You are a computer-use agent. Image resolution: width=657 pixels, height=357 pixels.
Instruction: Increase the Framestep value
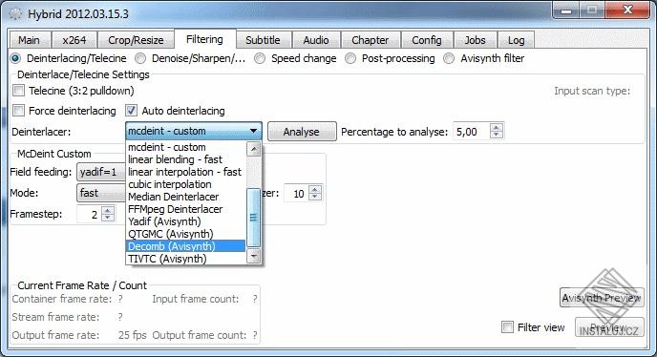point(108,210)
